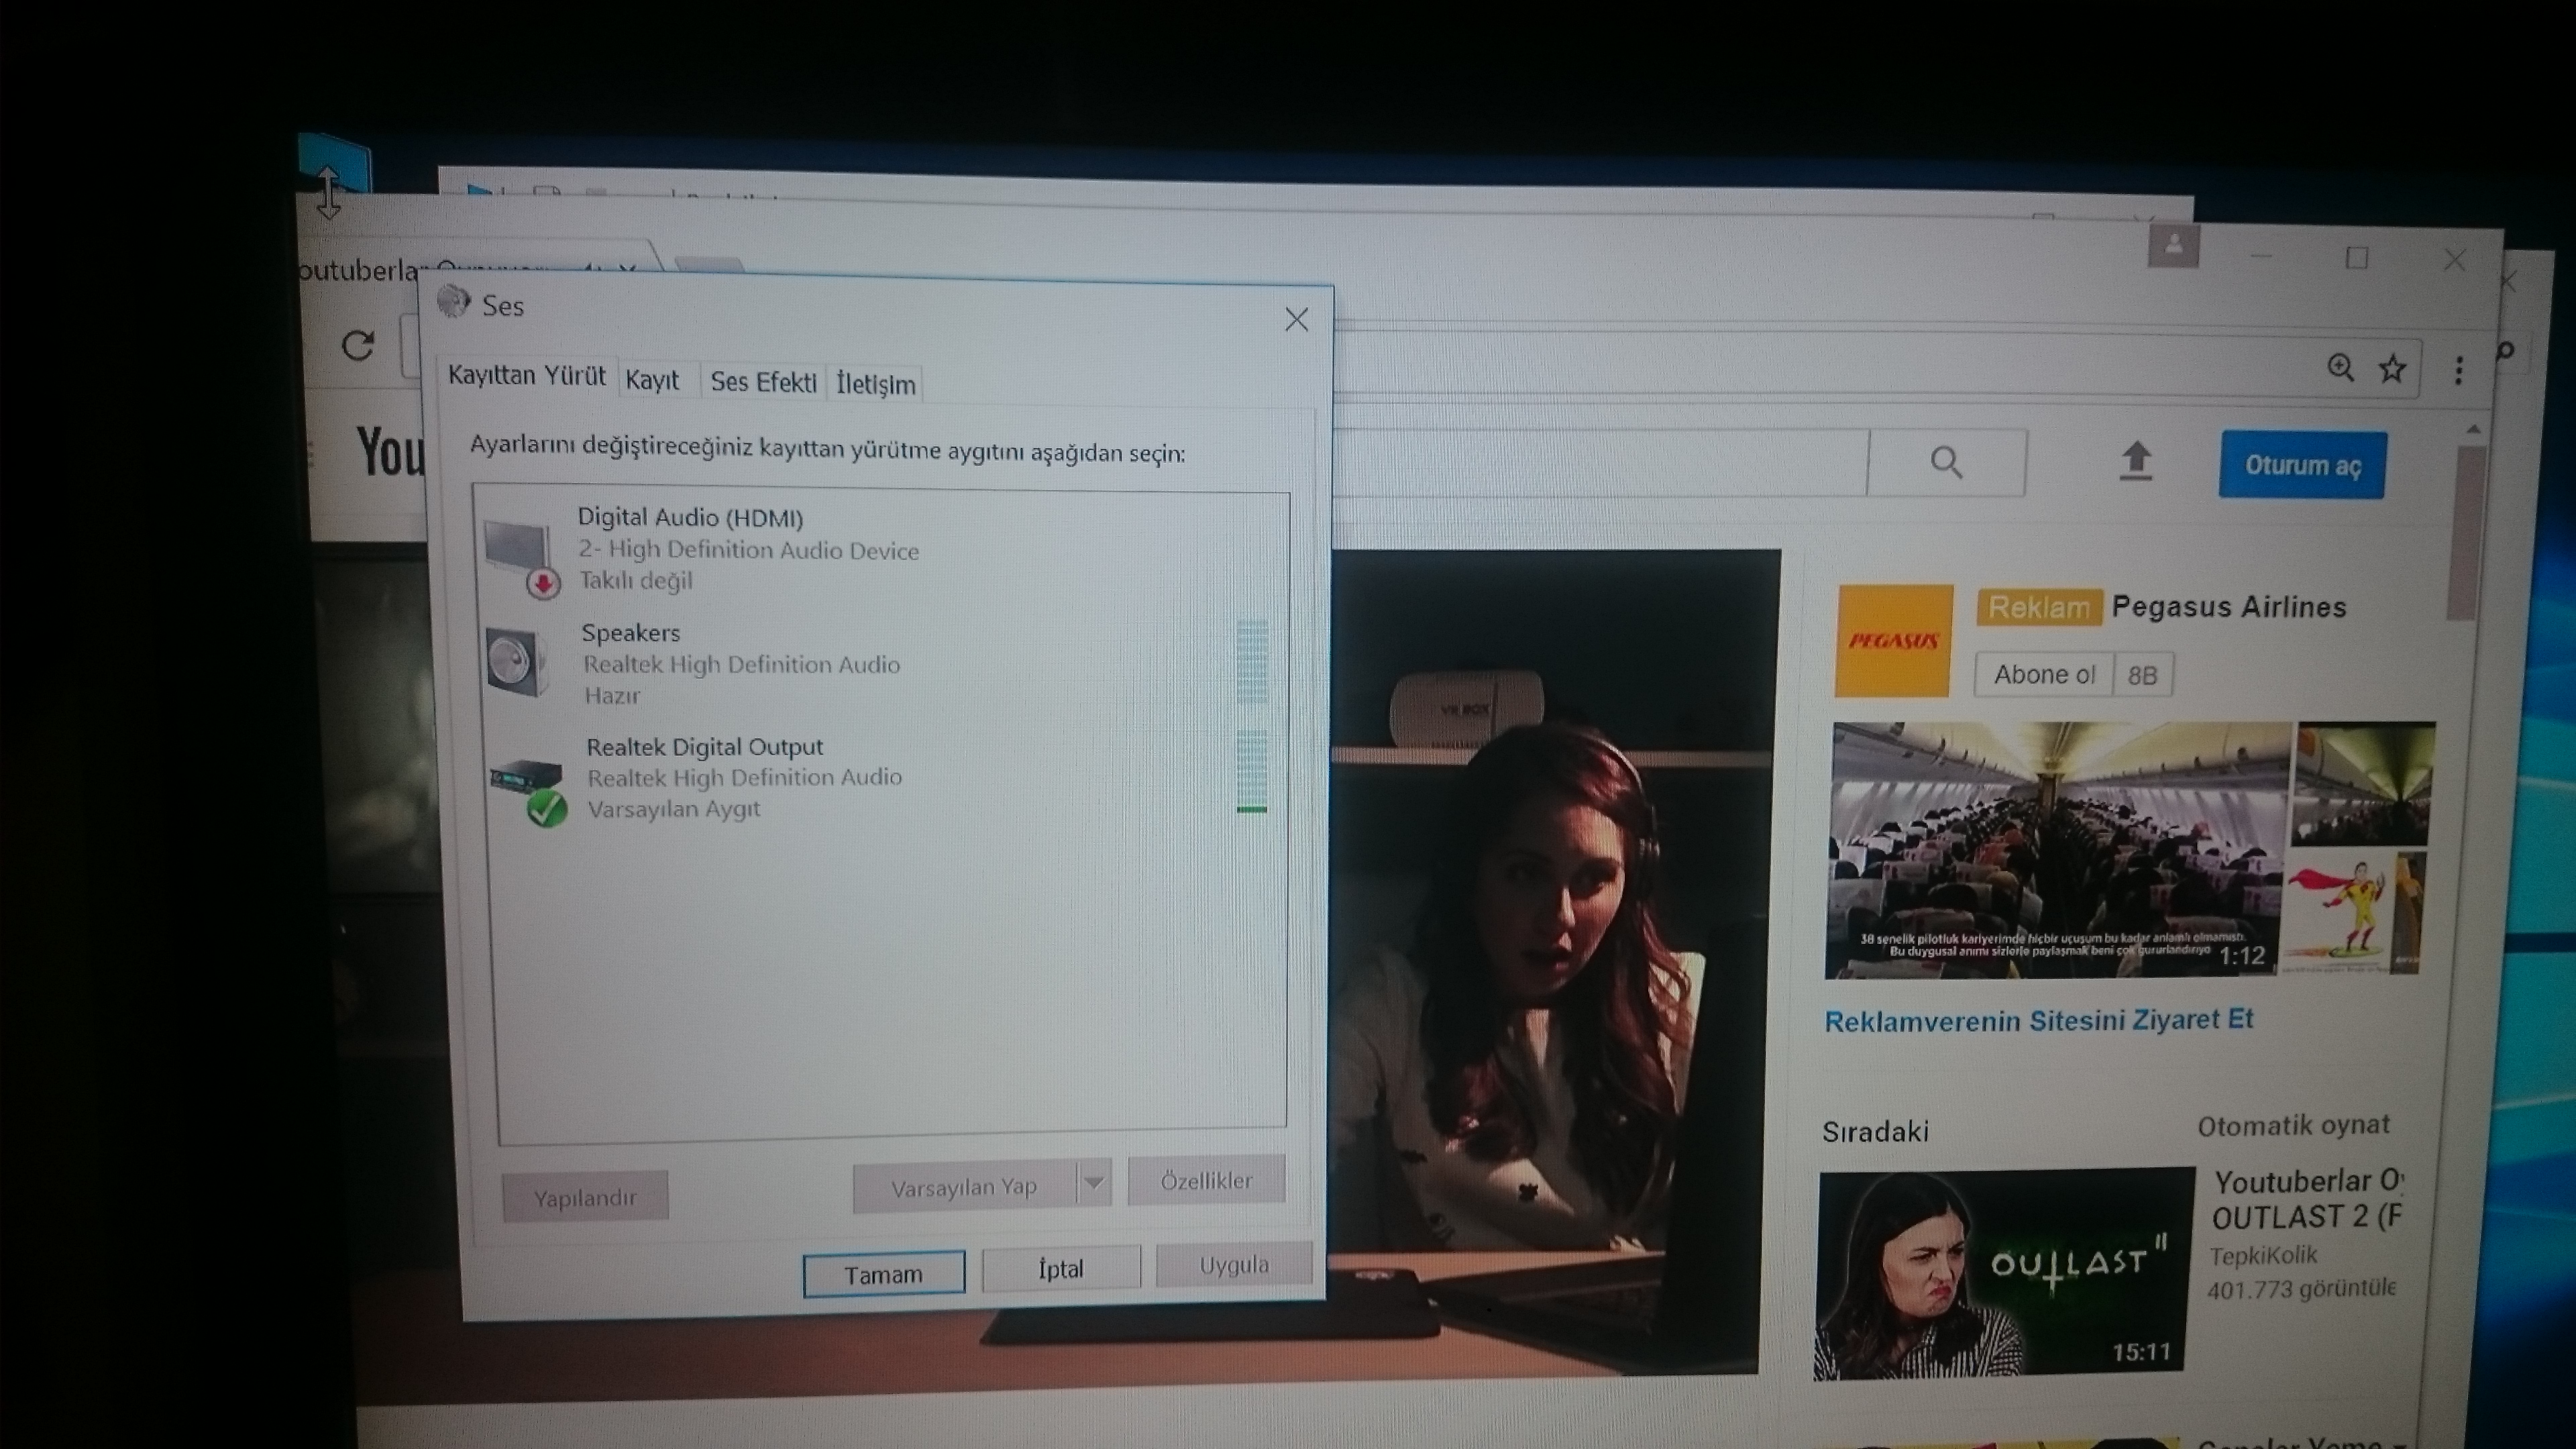Click Otomatik oynat label
The image size is (2576, 1449).
click(2293, 1126)
